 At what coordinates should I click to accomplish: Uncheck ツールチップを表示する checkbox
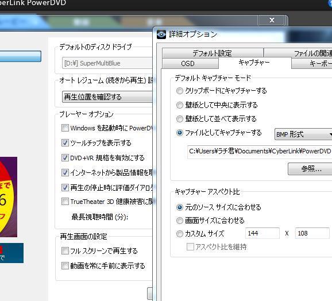pyautogui.click(x=65, y=143)
